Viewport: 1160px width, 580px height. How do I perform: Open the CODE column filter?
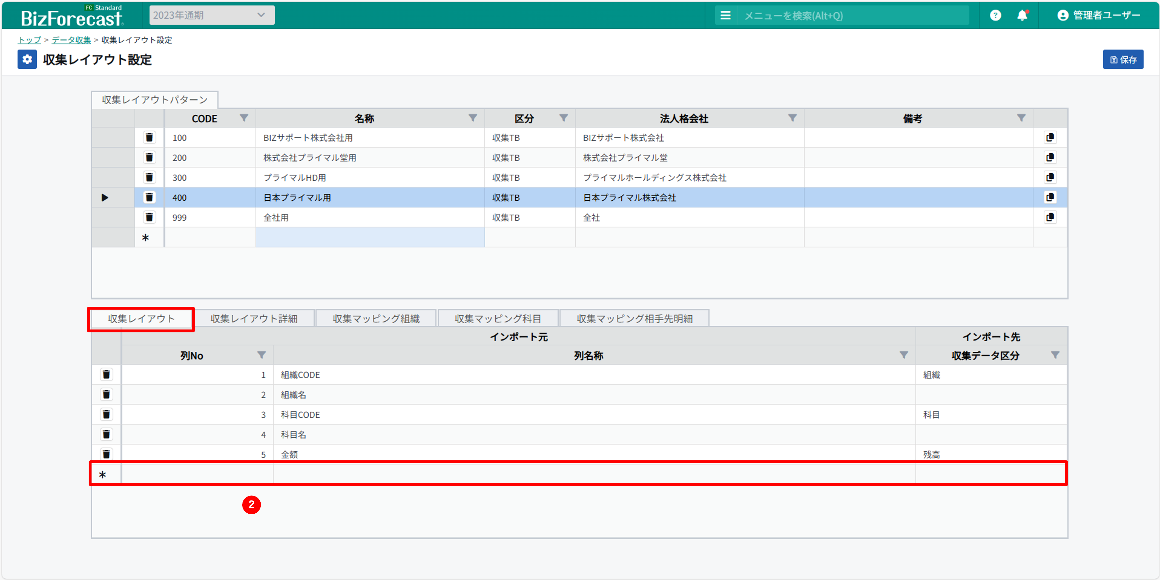(x=244, y=118)
